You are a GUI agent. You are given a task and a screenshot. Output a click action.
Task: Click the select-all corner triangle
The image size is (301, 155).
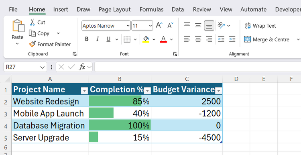[x=7, y=79]
